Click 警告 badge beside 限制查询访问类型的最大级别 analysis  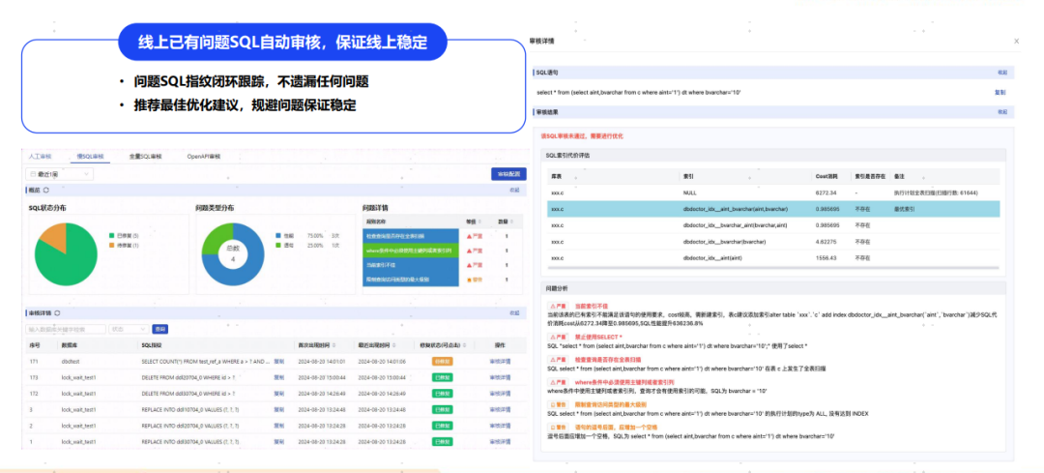point(558,404)
